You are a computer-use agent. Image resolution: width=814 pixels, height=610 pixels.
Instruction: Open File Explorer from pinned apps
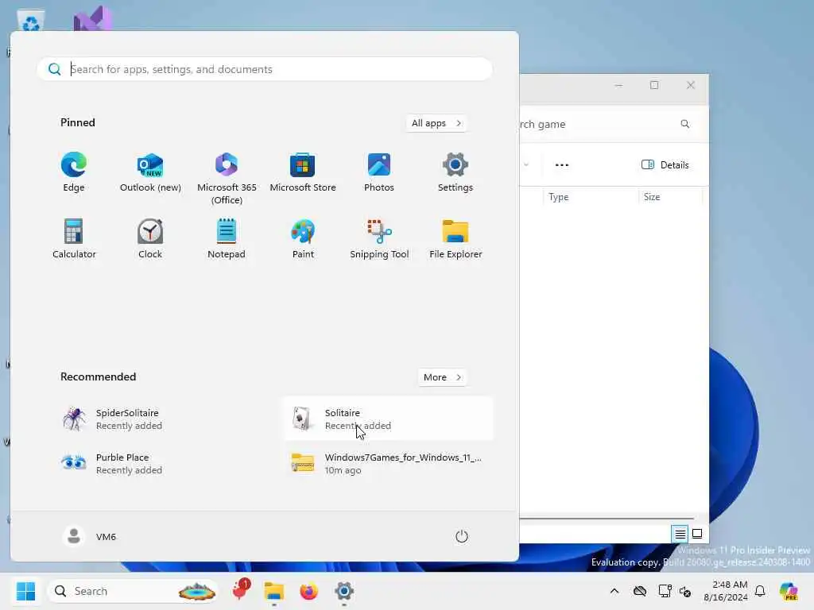point(455,239)
